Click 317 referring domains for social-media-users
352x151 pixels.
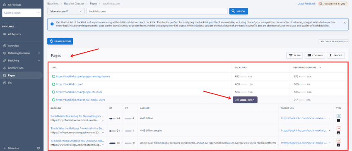click(302, 100)
